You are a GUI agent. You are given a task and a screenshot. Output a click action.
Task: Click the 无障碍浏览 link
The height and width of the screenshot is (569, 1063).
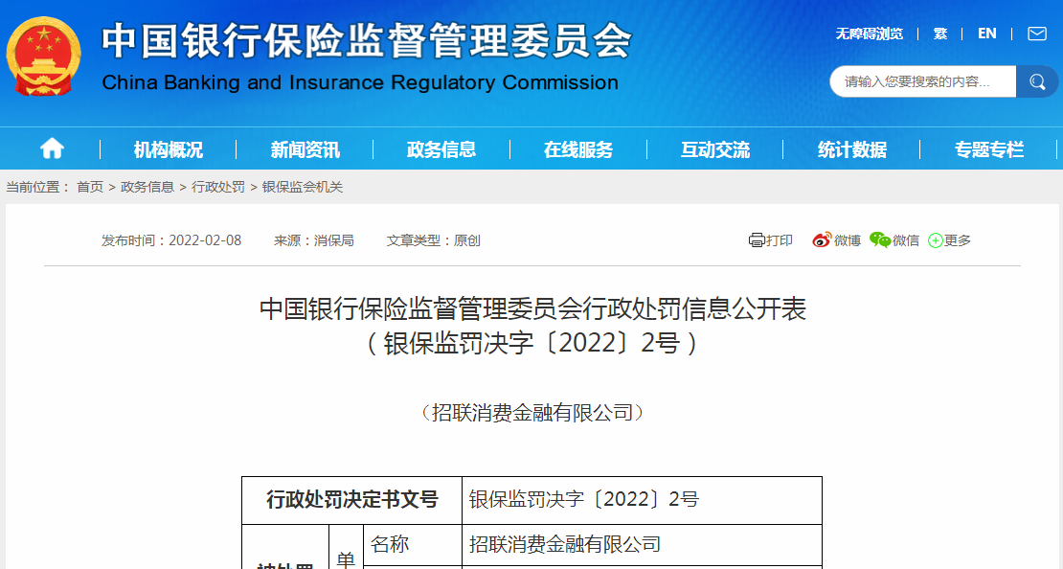coord(870,34)
